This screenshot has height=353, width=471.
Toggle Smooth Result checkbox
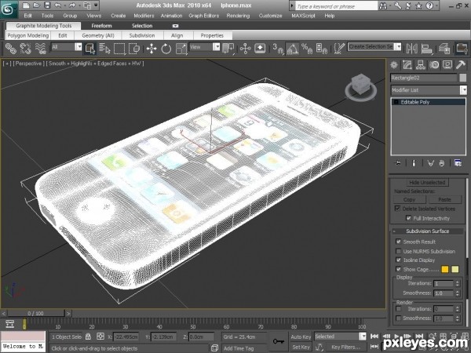(399, 242)
